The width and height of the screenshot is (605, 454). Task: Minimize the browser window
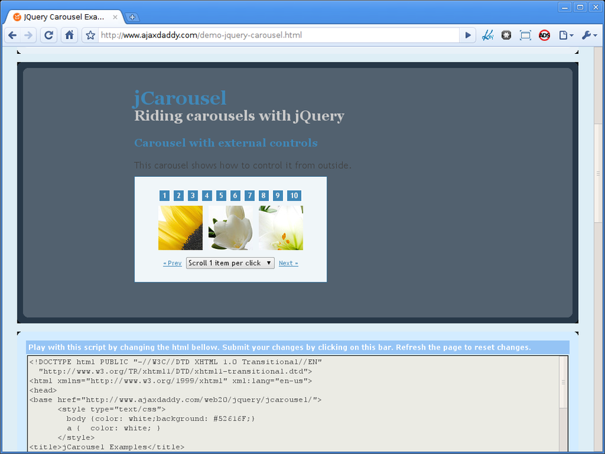565,7
